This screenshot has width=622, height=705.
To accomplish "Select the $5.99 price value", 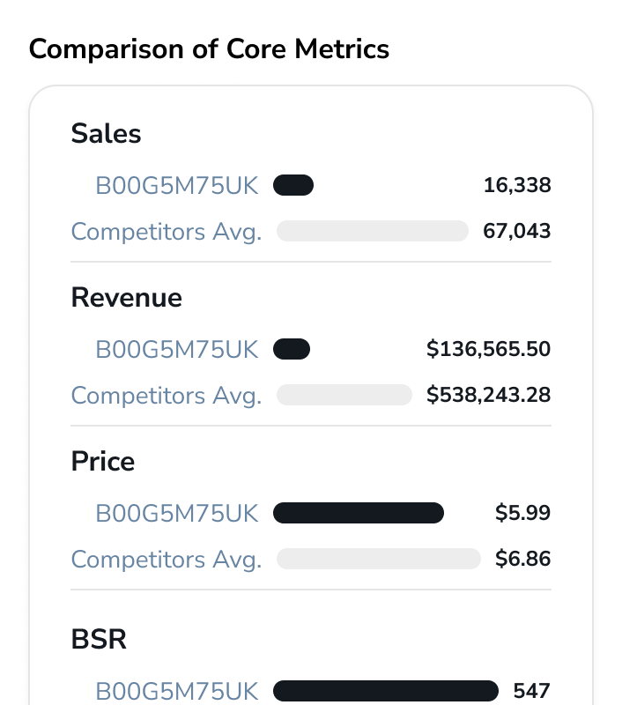I will click(522, 513).
